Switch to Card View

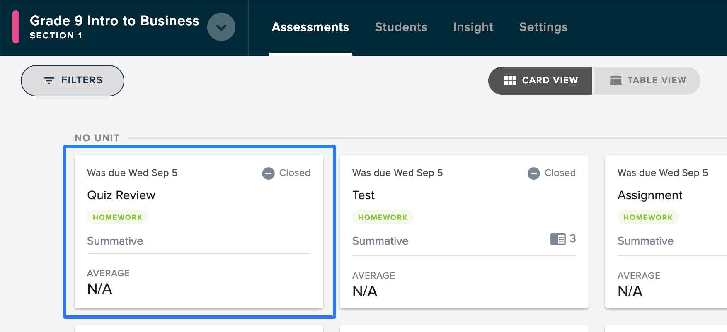pos(540,80)
